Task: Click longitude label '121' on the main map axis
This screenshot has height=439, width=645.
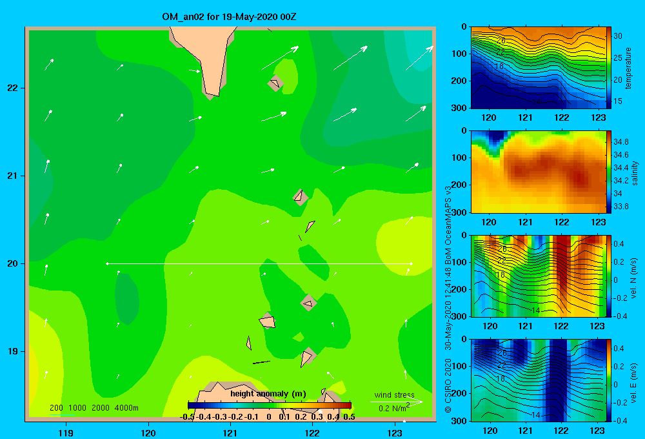Action: tap(230, 433)
